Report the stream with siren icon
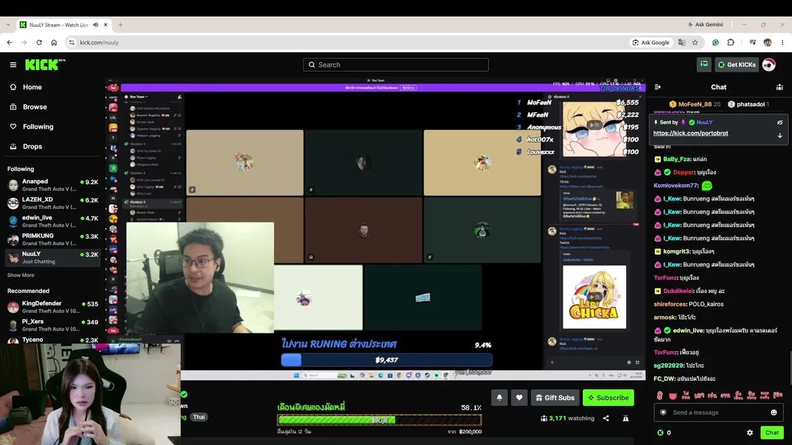Image resolution: width=792 pixels, height=445 pixels. click(626, 418)
